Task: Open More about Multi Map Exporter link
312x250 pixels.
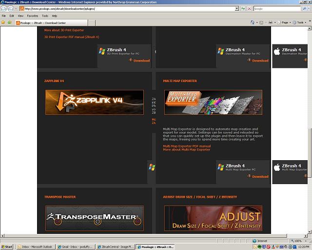Action: click(x=186, y=149)
